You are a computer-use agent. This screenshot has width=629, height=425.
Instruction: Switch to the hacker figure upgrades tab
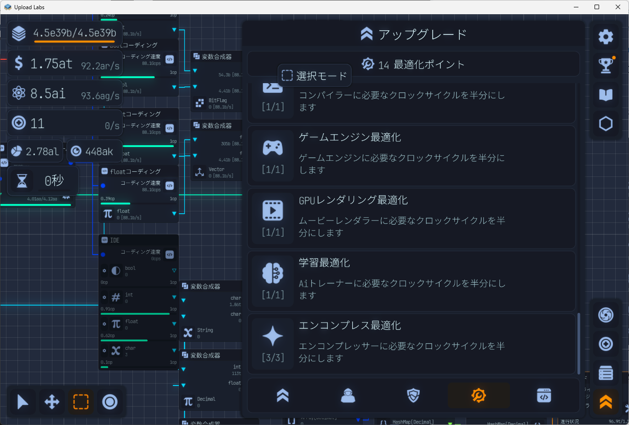click(348, 396)
